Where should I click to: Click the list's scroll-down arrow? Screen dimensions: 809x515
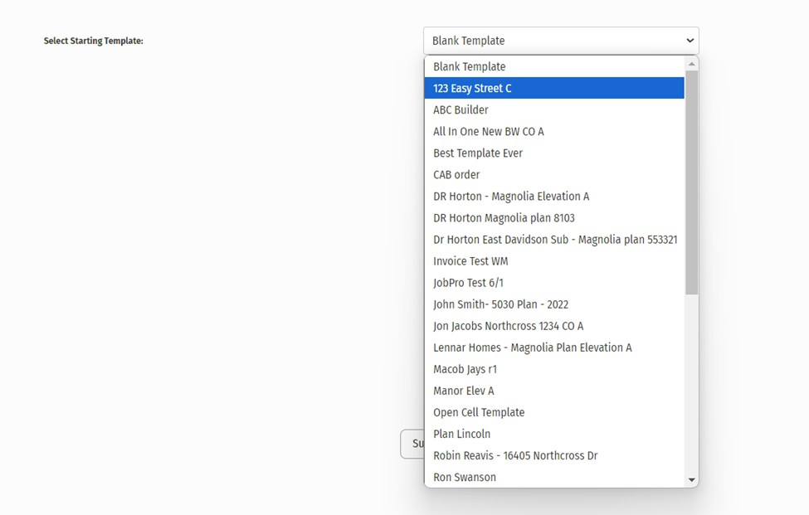pyautogui.click(x=691, y=479)
